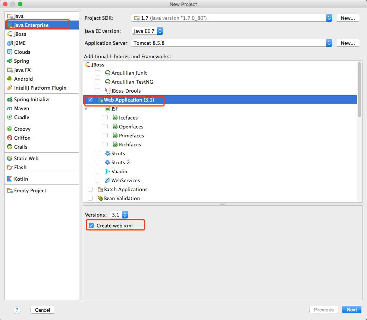Click the Spring leaf icon
Screen dimensions: 367x320
10,61
